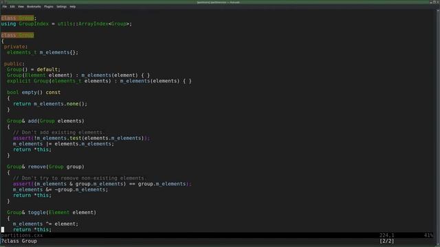This screenshot has height=247, width=440.
Task: Click the 'partitions.cxx' status line filename
Action: (22, 235)
